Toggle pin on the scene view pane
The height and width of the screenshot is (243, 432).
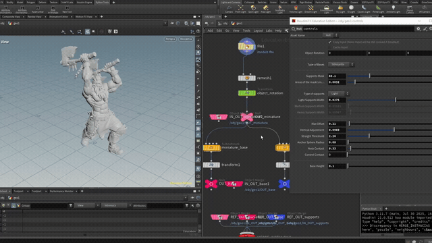point(172,24)
